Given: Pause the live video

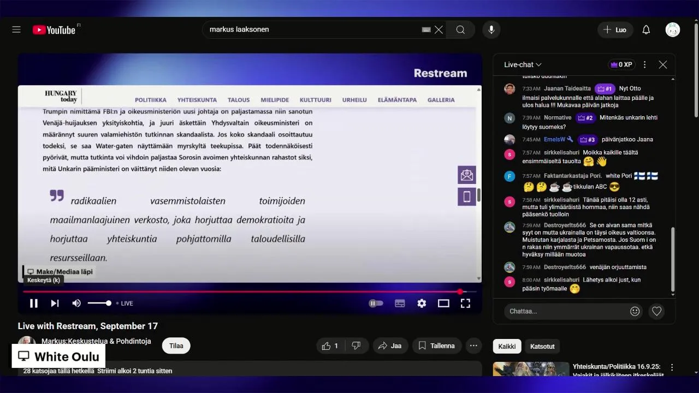Looking at the screenshot, I should click(x=33, y=303).
